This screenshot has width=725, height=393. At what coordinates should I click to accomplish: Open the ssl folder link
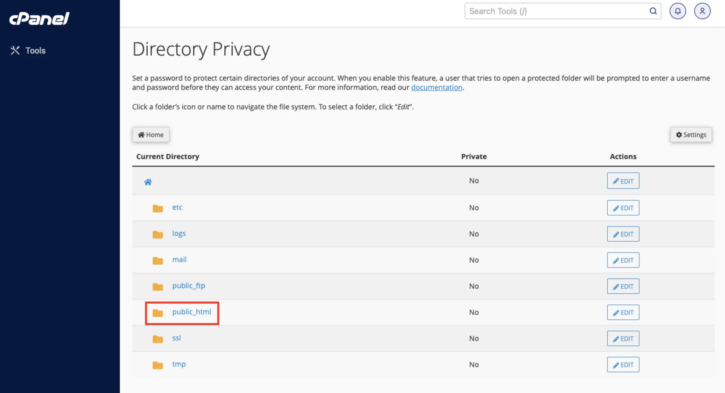point(177,338)
